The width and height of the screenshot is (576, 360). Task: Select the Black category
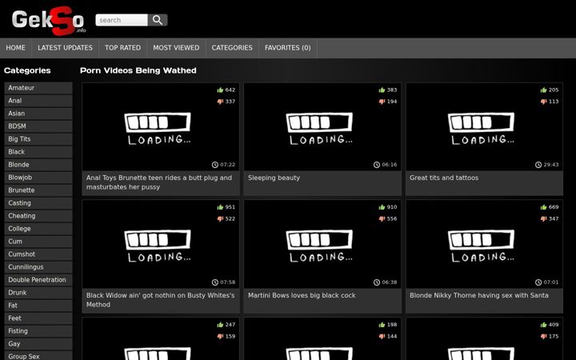[x=38, y=152]
